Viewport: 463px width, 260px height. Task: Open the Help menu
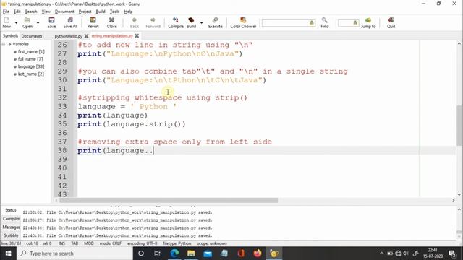pyautogui.click(x=128, y=12)
